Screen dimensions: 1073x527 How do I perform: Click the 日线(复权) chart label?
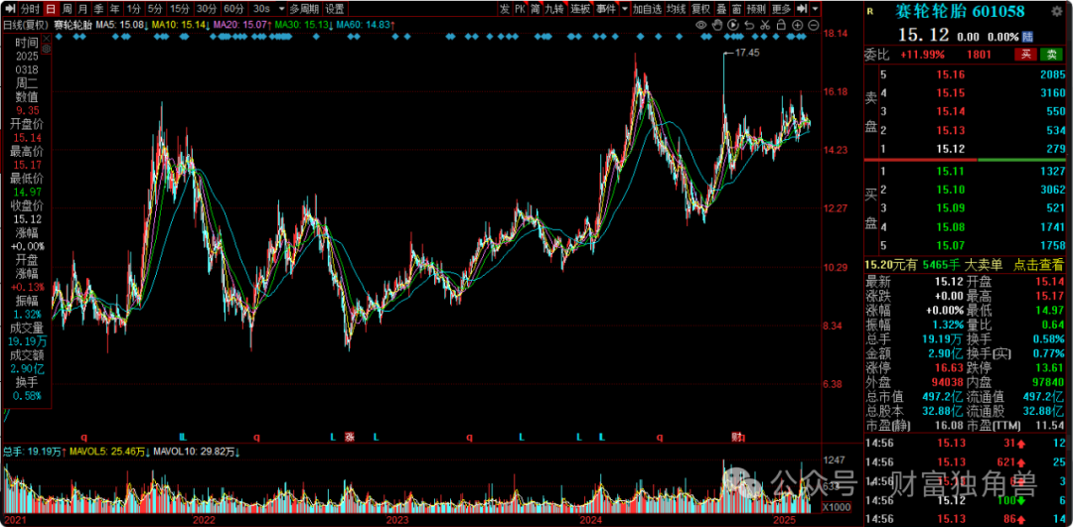point(26,25)
